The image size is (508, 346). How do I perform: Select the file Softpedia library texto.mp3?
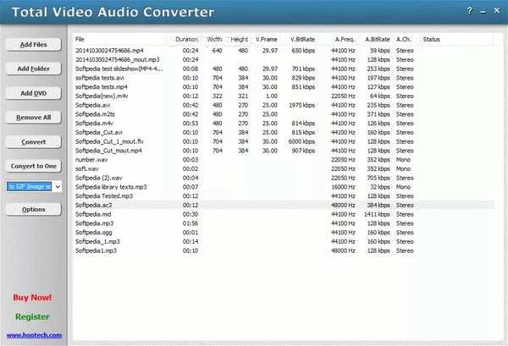[x=111, y=187]
